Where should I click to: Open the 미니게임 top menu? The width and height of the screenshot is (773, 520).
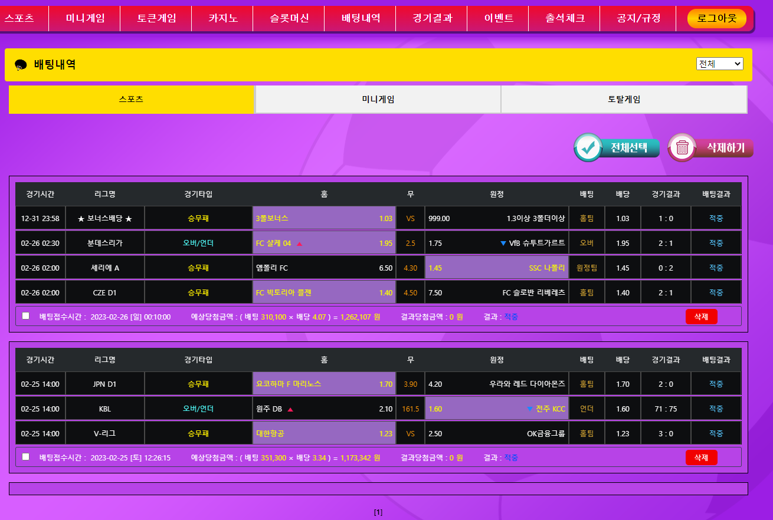click(x=85, y=18)
